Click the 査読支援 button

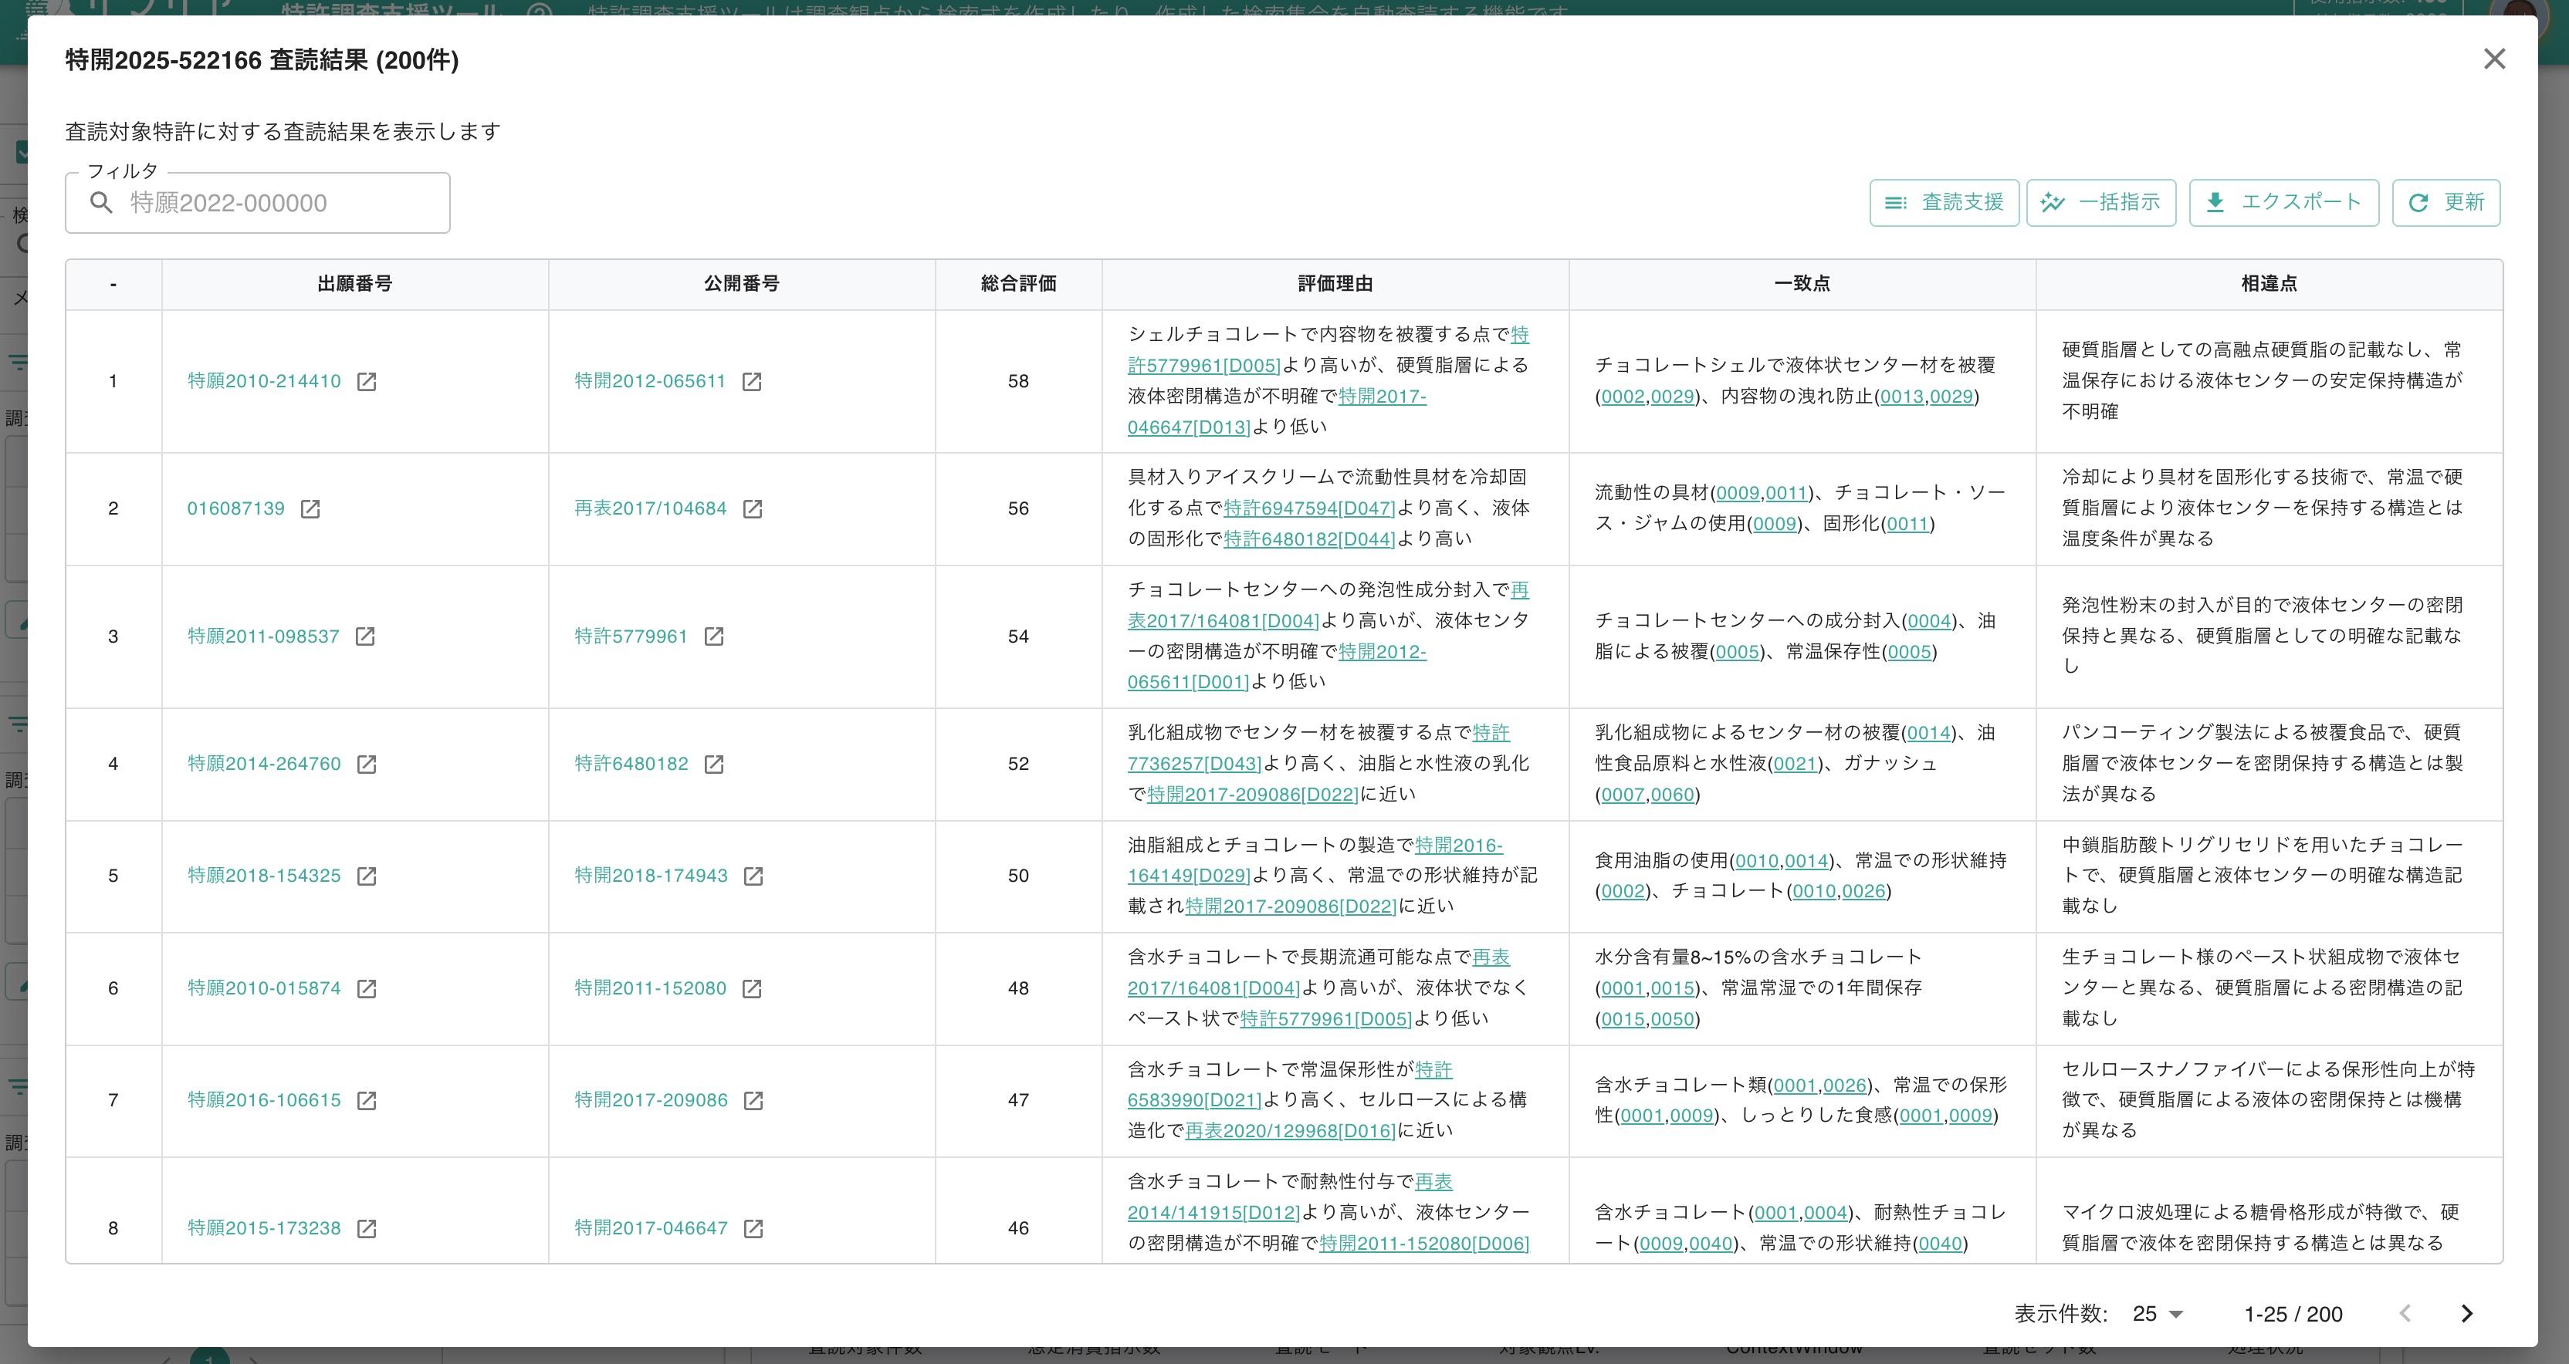pos(1944,202)
